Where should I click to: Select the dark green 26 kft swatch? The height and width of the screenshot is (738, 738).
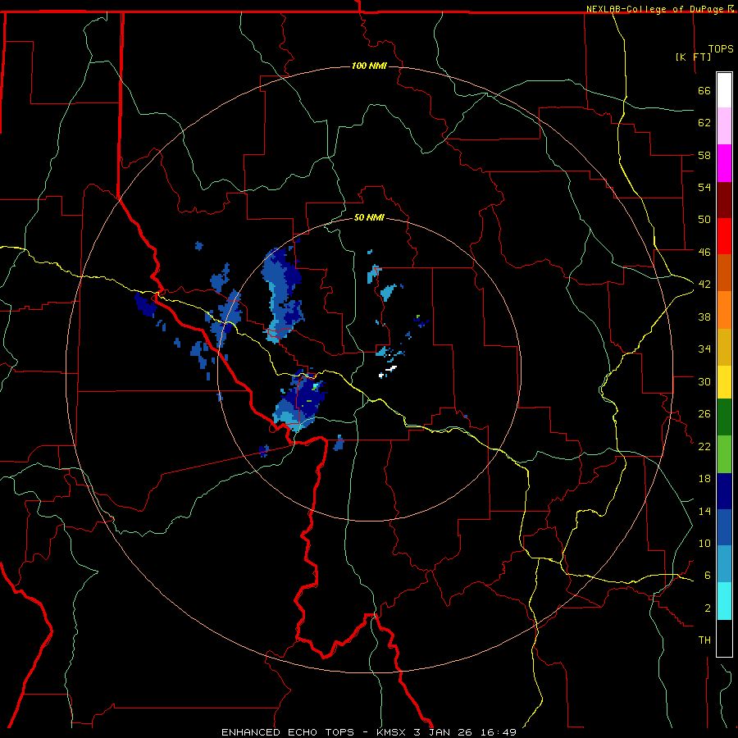pos(724,417)
